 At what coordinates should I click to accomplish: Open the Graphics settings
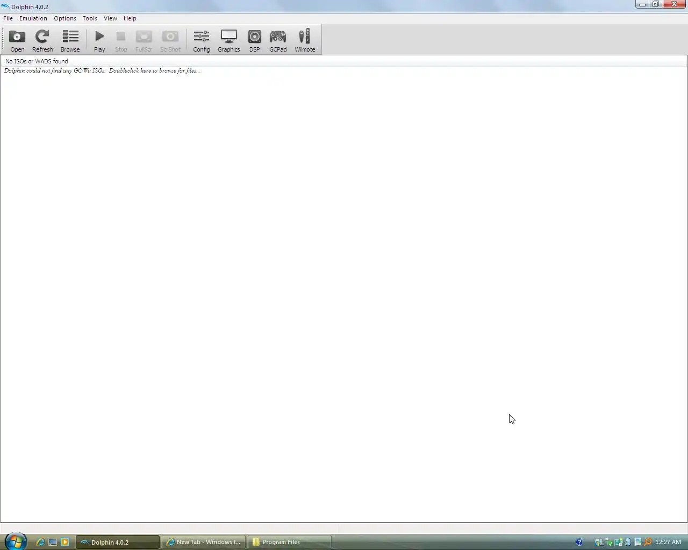point(228,41)
